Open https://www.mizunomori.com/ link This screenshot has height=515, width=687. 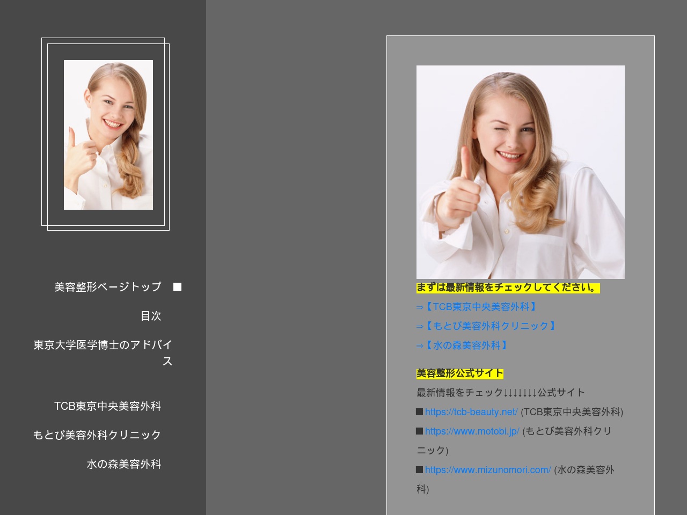[x=488, y=470]
